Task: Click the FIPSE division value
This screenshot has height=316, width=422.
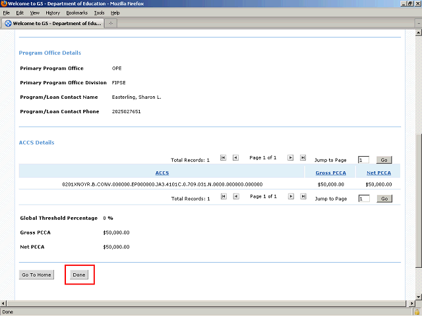Action: point(119,83)
